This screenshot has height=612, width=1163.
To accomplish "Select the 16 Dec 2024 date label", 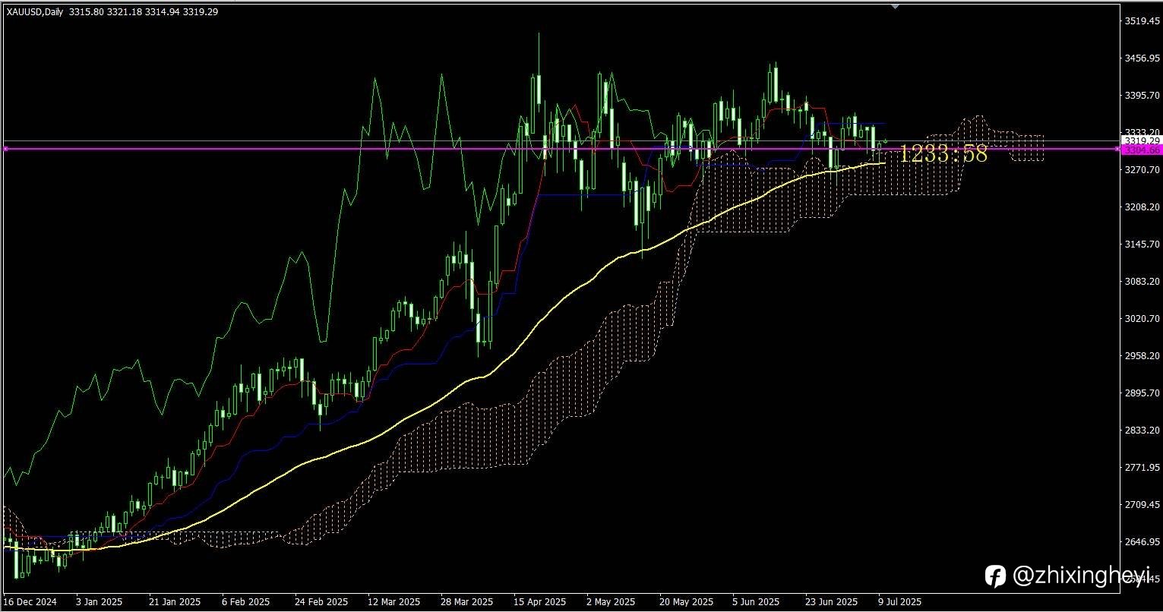I will (30, 602).
